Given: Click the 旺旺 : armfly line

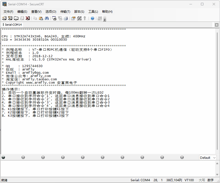Looking at the screenshot, I should click(18, 69).
